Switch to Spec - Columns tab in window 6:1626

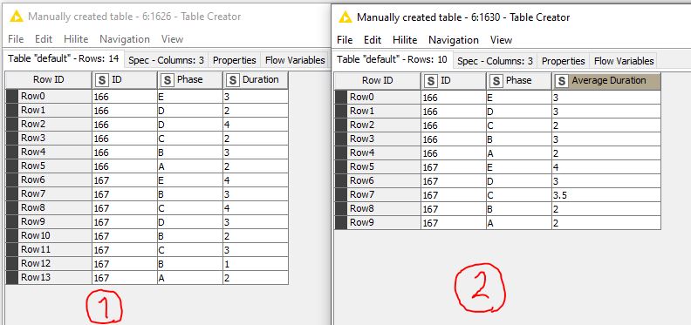click(166, 60)
